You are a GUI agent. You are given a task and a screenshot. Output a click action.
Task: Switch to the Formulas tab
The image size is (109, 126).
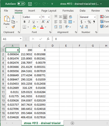tap(68, 11)
